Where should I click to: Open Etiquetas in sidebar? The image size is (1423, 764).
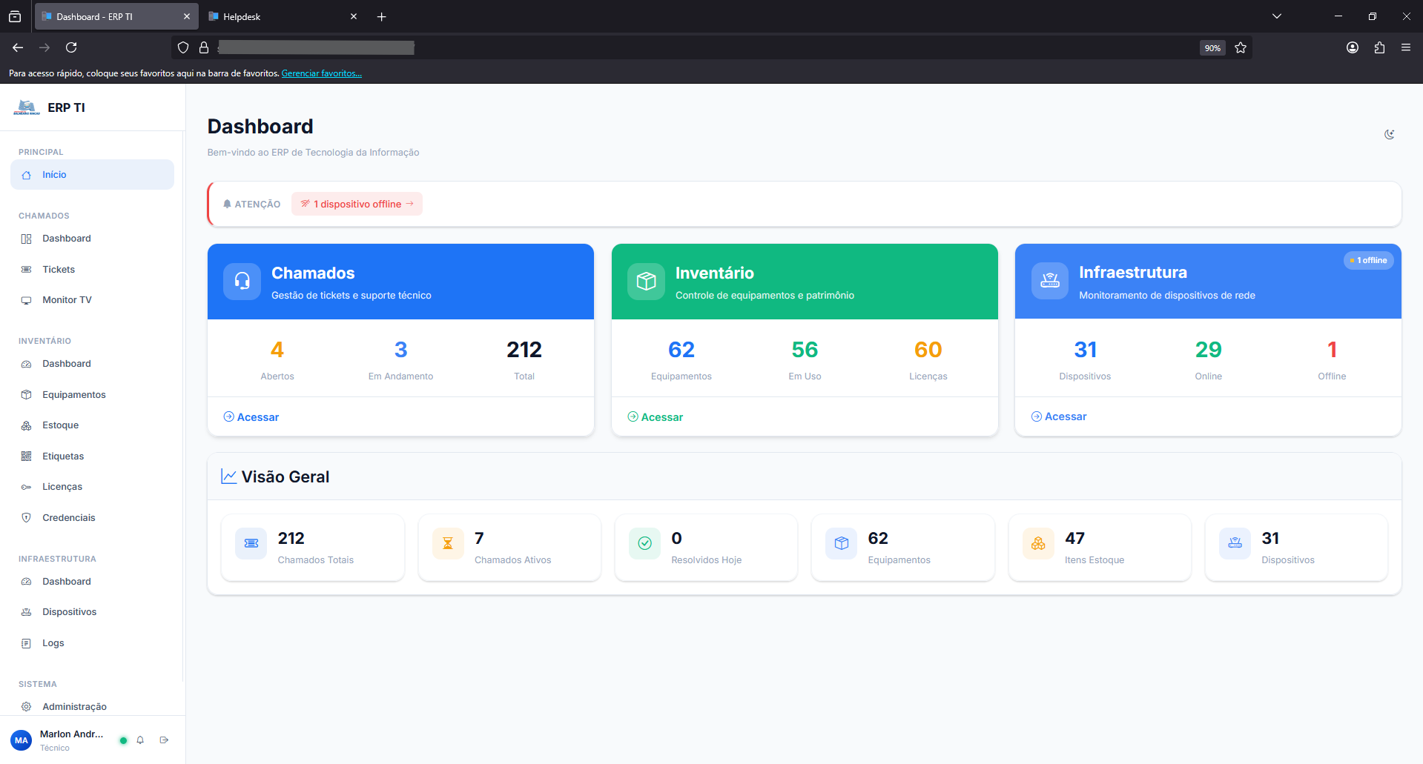(x=92, y=456)
